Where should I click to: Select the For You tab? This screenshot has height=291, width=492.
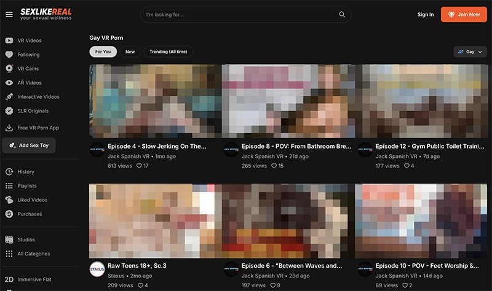[103, 52]
